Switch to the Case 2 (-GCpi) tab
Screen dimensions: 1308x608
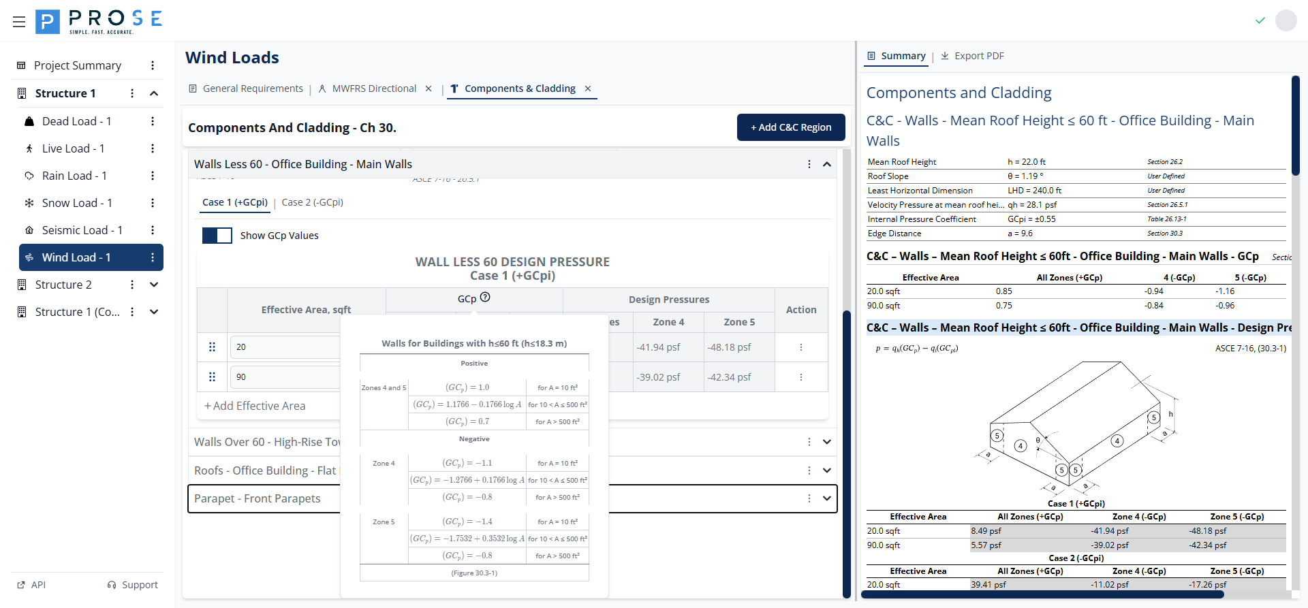coord(312,202)
